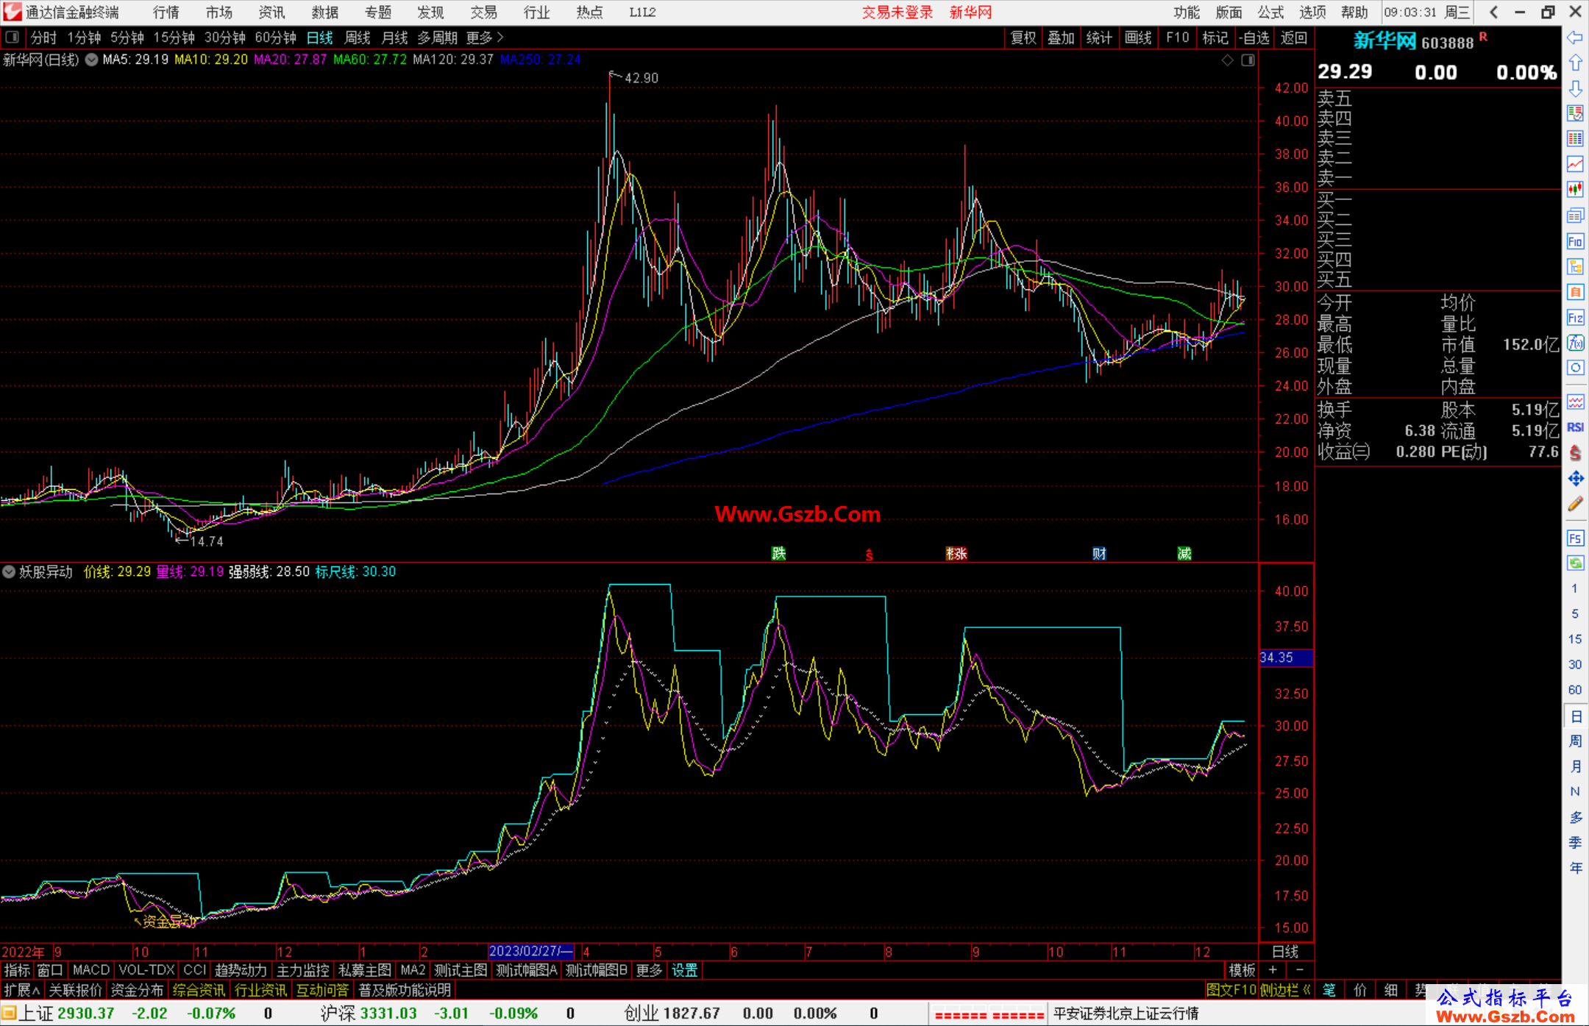Open the 模板 template menu
The image size is (1589, 1026).
point(1242,970)
